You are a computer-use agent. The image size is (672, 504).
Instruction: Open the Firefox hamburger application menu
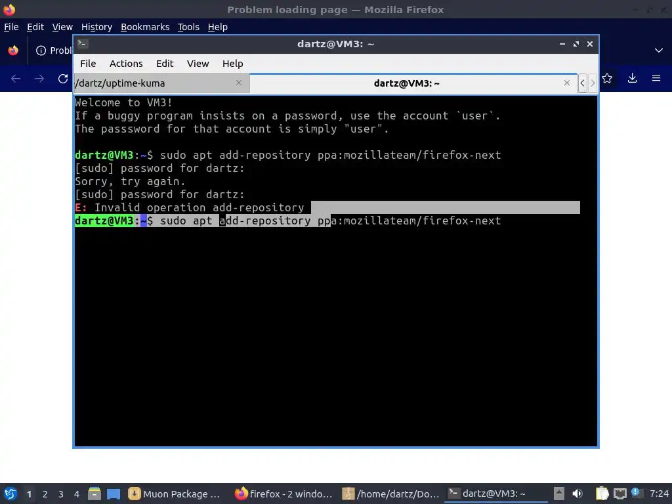pos(656,78)
